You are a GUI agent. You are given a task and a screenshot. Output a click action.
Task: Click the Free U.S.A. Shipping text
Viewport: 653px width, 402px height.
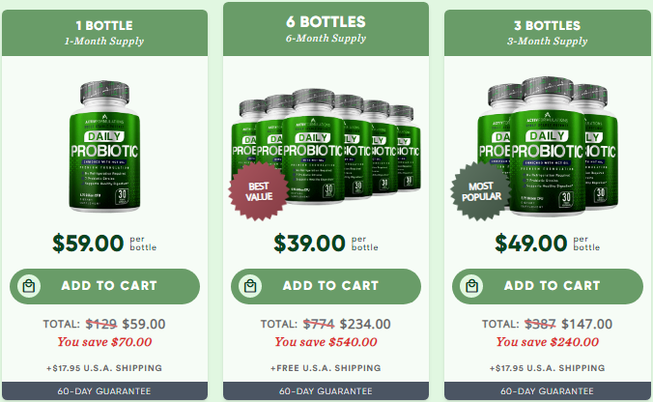click(326, 368)
